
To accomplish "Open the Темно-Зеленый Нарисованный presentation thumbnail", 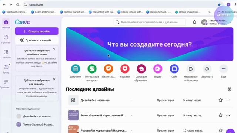I will (x=73, y=115).
